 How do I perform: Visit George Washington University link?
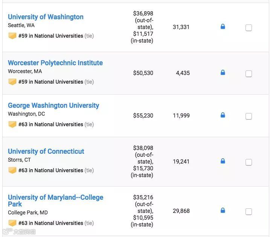(x=53, y=106)
